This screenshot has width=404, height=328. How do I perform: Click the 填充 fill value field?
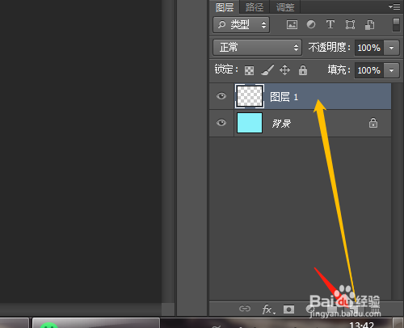(x=369, y=70)
